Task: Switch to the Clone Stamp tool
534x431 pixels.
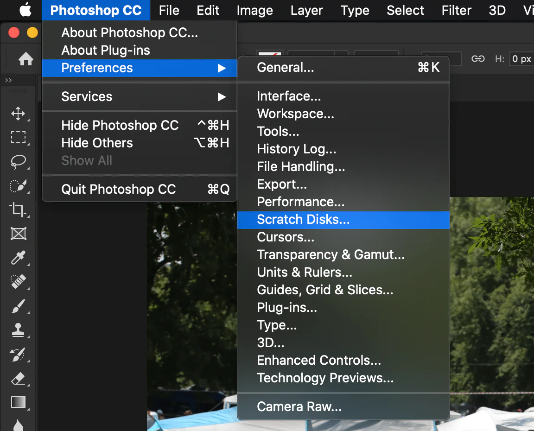Action: click(18, 330)
